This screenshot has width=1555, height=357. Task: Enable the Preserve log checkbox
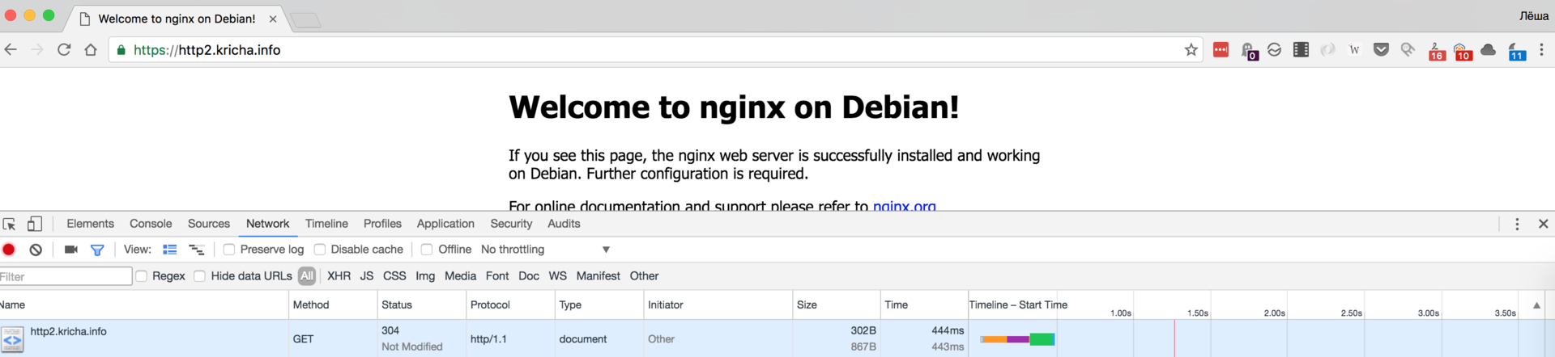click(229, 250)
